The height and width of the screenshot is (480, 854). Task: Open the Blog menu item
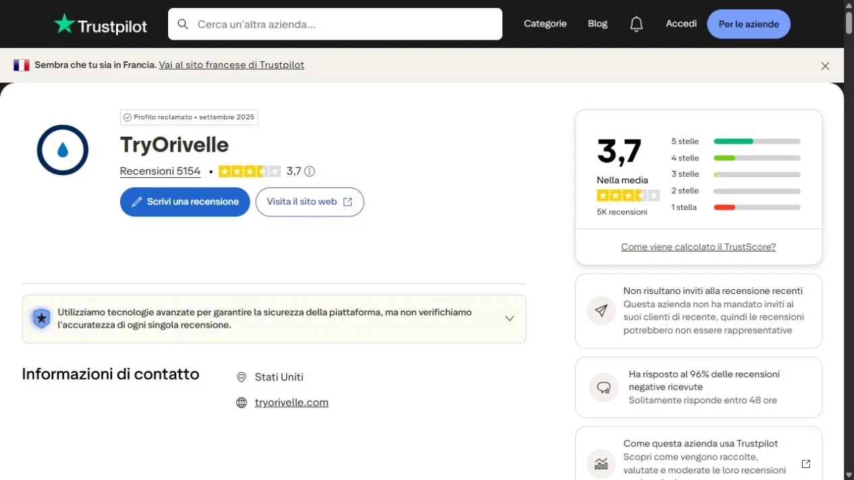point(597,24)
